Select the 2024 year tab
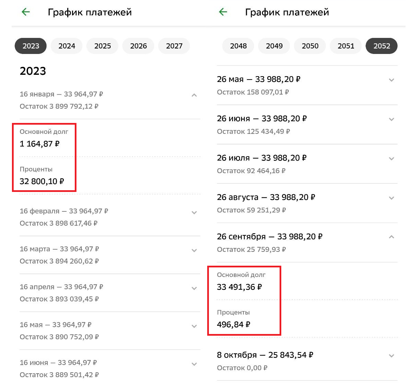411x390 pixels. pos(67,46)
